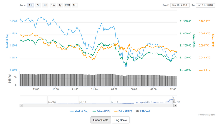217x127 pixels.
Task: Switch chart to Log Scale
Action: [121, 120]
